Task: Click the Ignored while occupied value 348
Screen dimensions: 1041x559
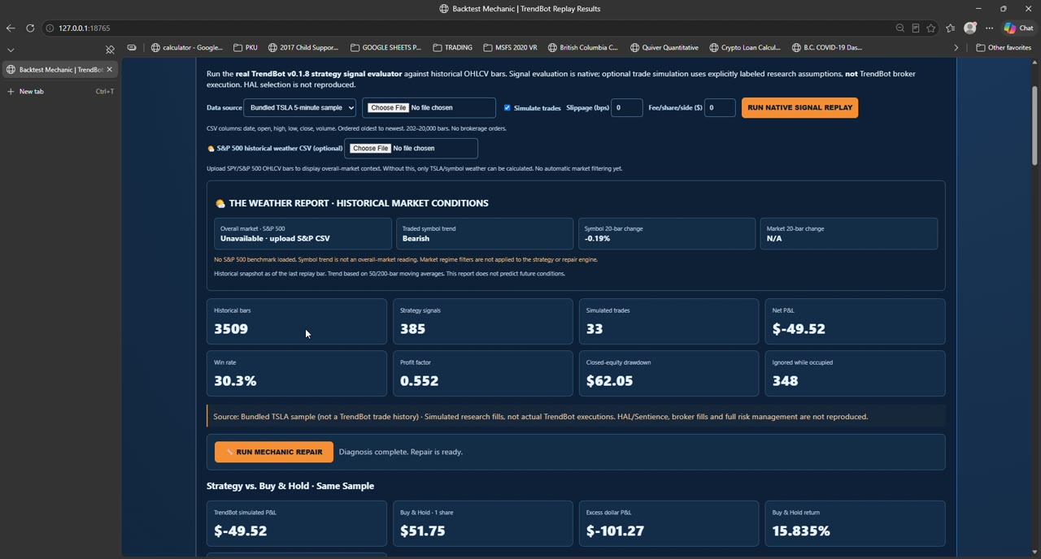Action: coord(785,380)
